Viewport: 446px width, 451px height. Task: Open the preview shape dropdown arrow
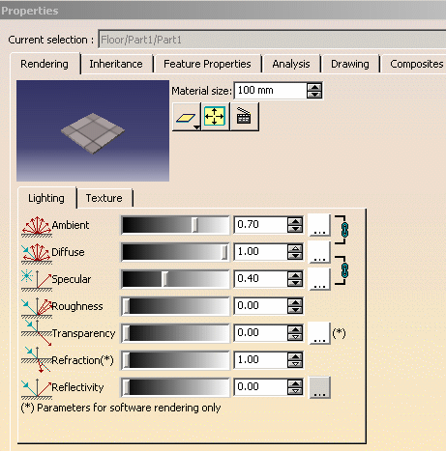[x=196, y=127]
